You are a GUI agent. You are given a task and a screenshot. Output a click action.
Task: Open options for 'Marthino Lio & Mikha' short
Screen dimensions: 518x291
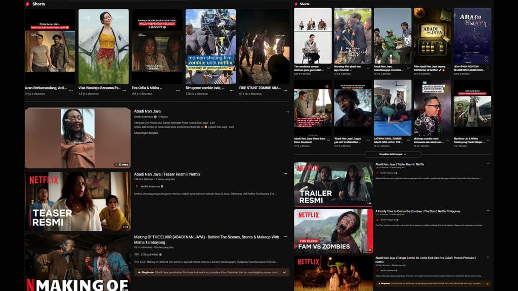pyautogui.click(x=488, y=140)
